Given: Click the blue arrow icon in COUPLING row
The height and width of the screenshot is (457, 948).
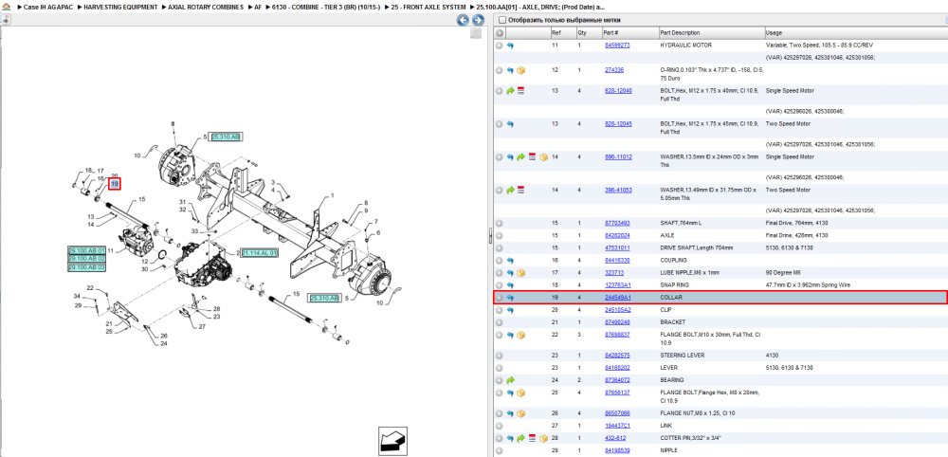Looking at the screenshot, I should (510, 261).
